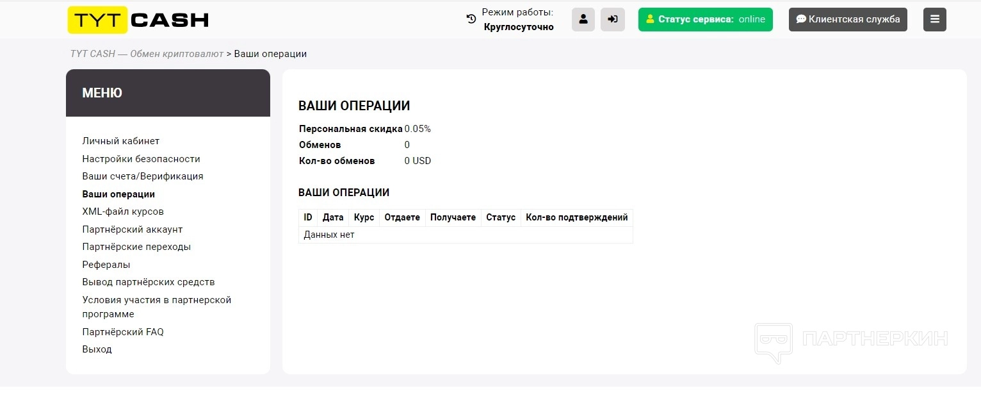The width and height of the screenshot is (981, 398).
Task: Open Партнёрские переходы page
Action: tap(136, 247)
